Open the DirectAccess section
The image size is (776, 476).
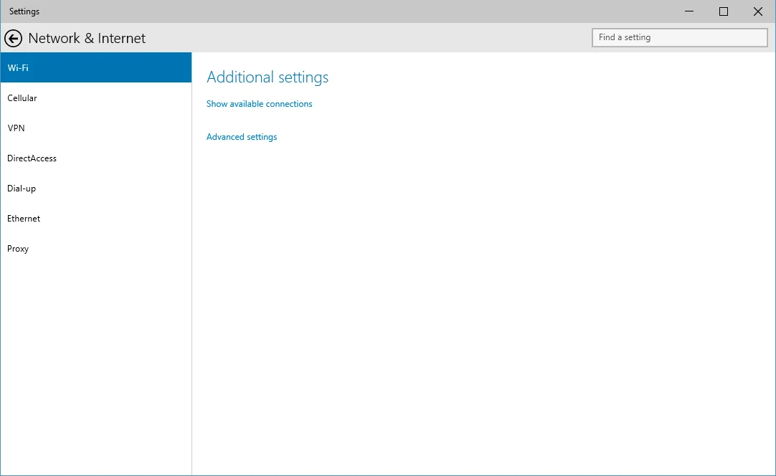[x=96, y=158]
